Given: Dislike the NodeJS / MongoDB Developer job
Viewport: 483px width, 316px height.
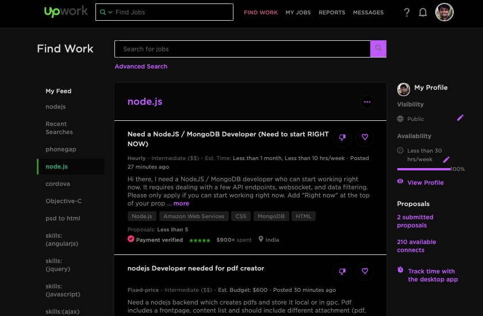Looking at the screenshot, I should [x=342, y=137].
